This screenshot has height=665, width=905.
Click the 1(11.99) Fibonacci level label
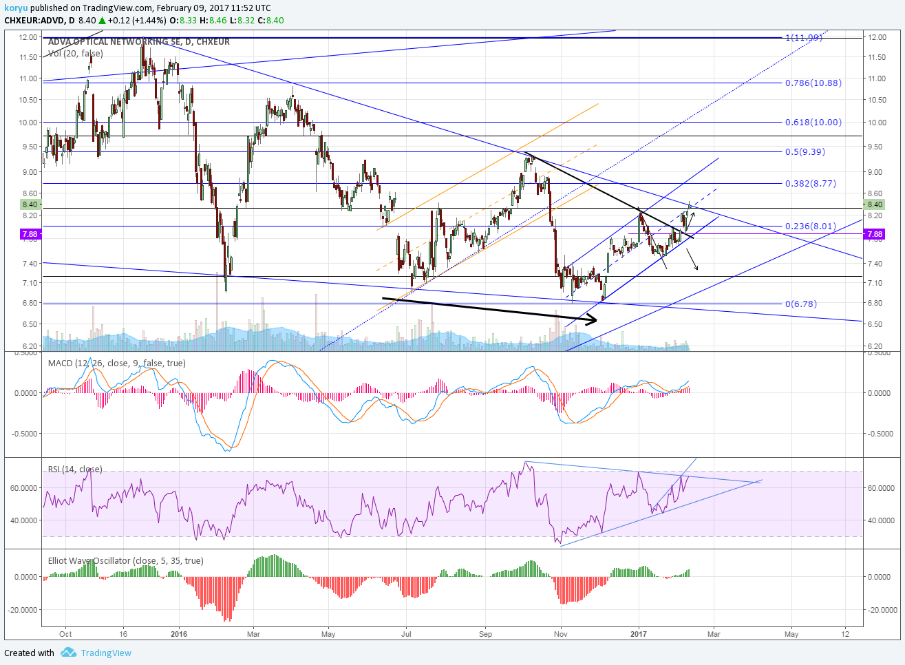[804, 37]
